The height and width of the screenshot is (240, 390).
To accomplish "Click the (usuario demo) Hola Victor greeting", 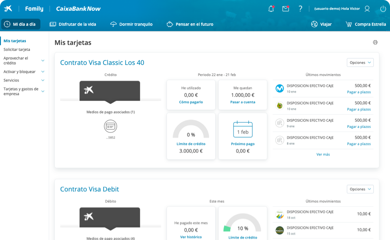I will pos(337,9).
